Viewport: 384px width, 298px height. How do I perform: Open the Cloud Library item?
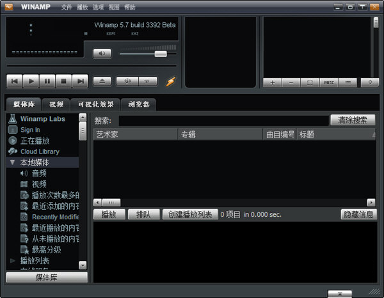tap(40, 152)
